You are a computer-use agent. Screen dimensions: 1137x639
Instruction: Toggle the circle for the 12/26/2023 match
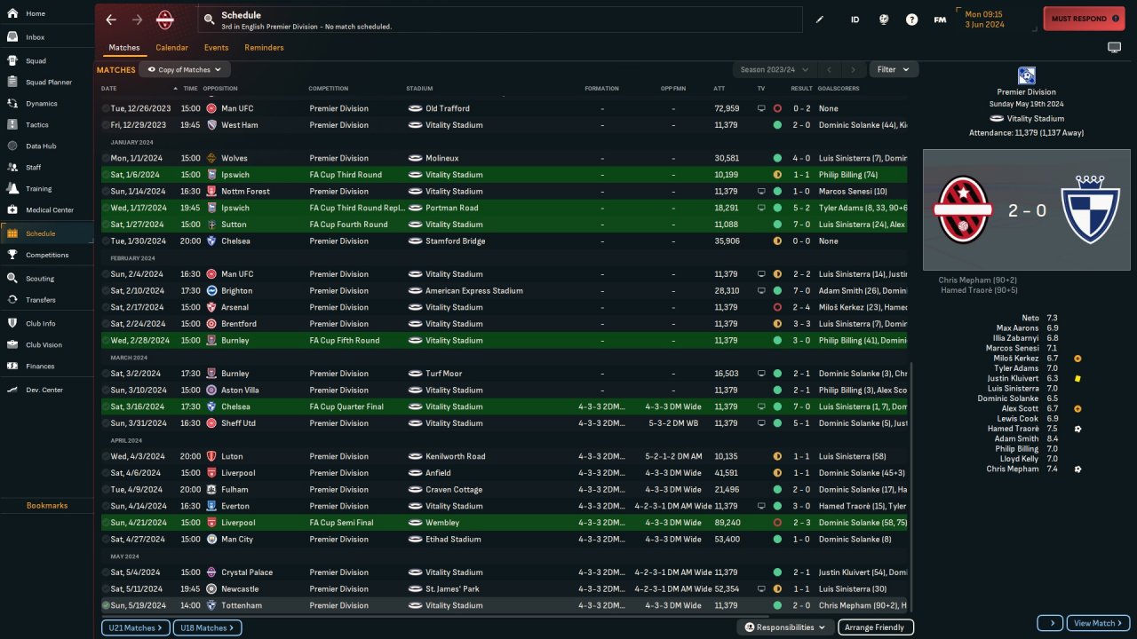[106, 108]
